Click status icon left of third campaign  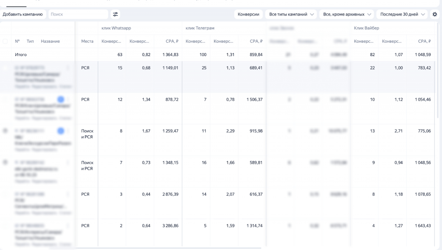(5, 131)
